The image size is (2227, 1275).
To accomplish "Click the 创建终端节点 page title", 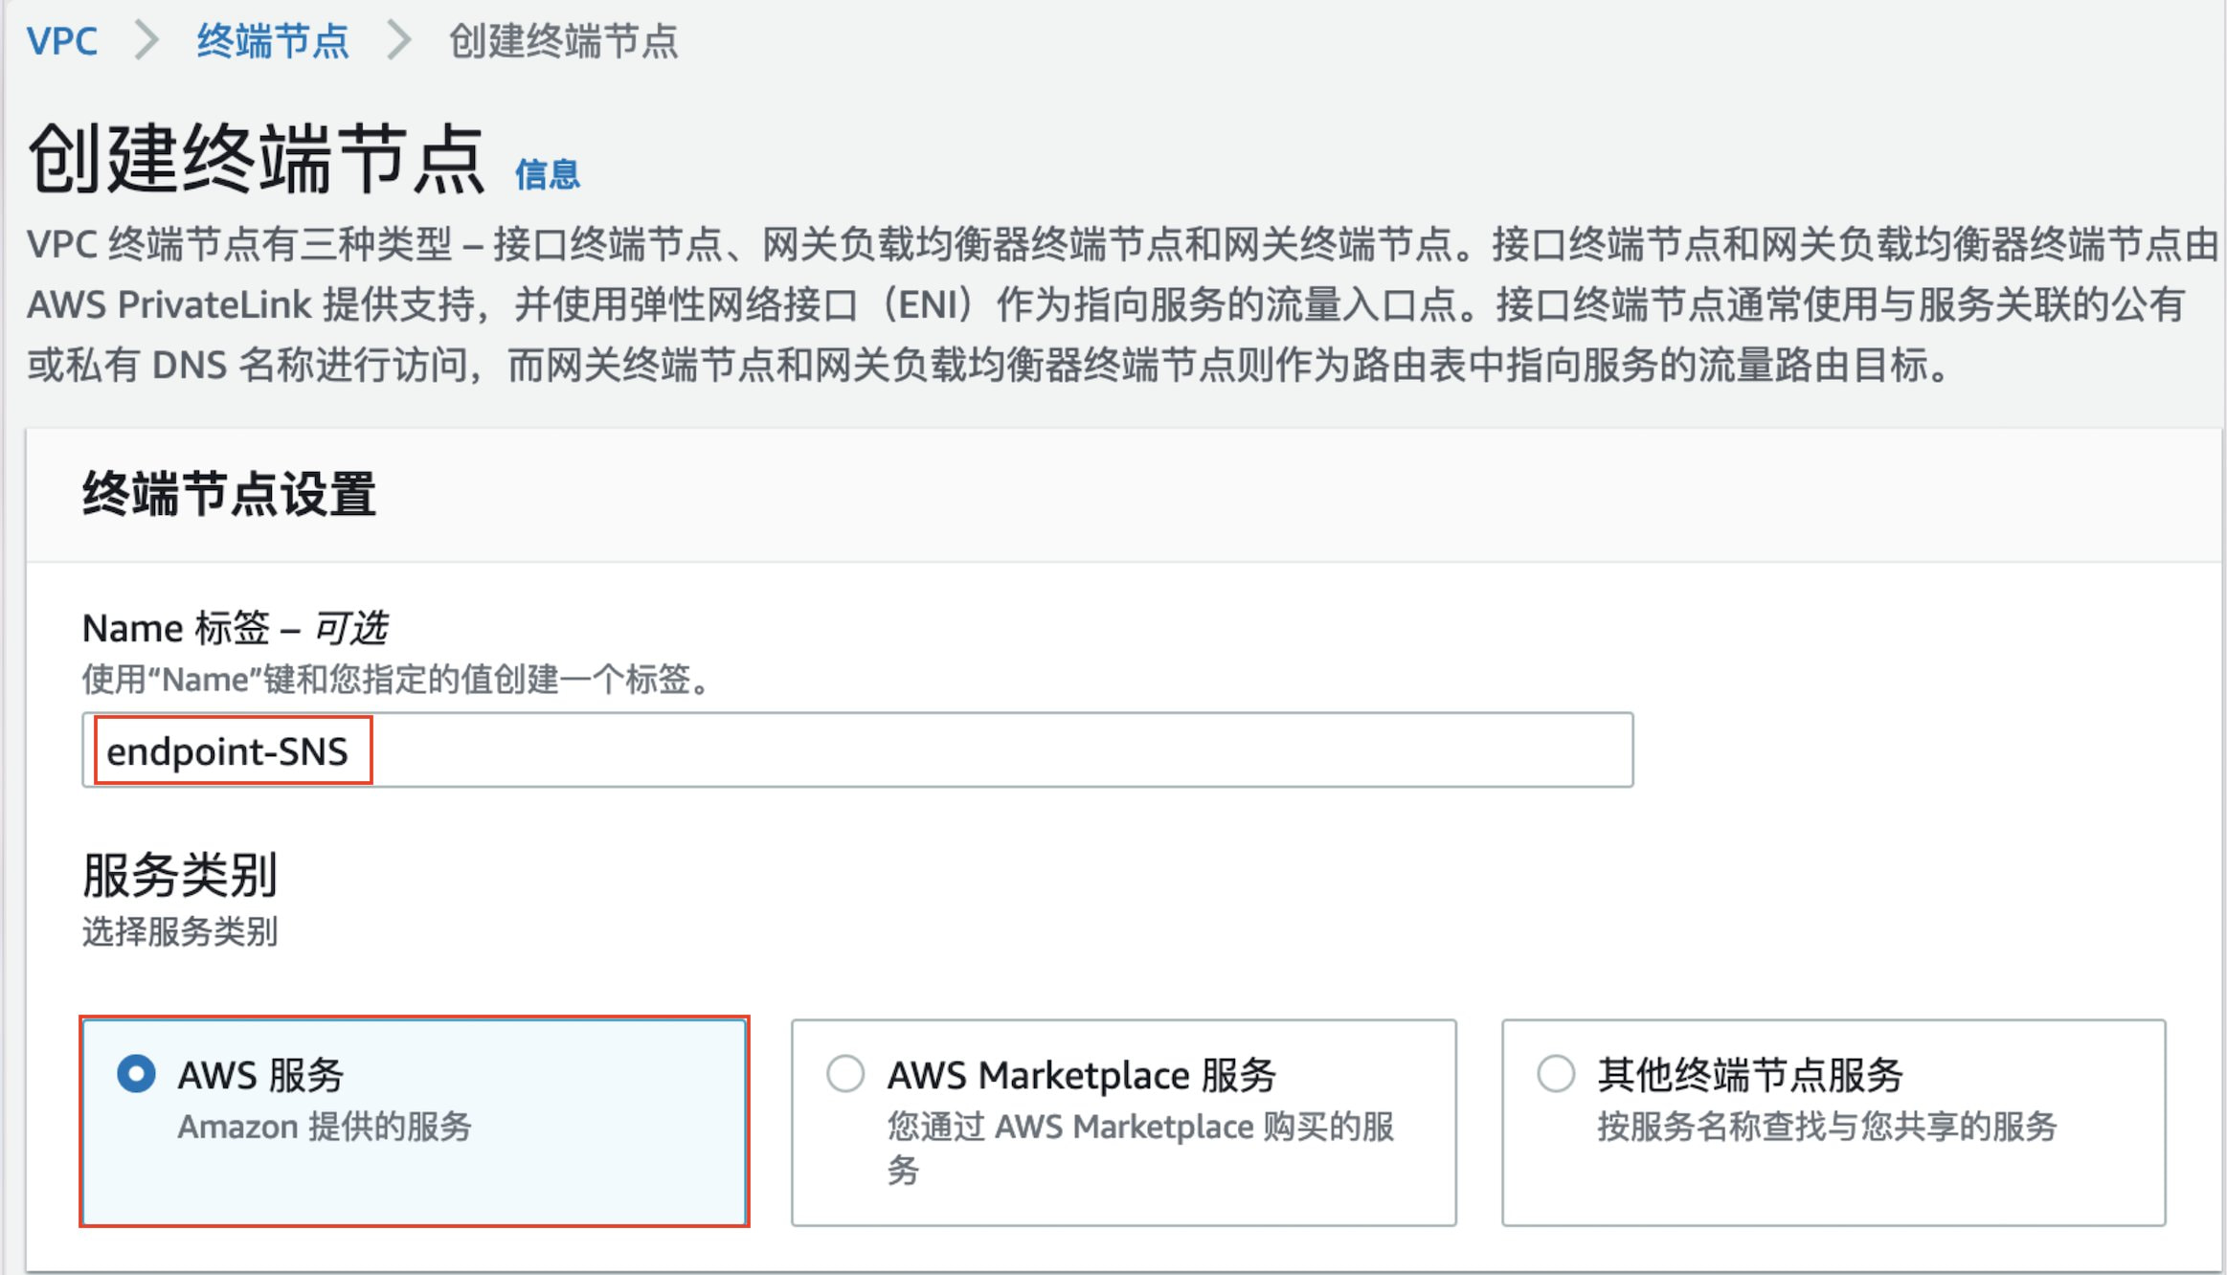I will pyautogui.click(x=257, y=159).
